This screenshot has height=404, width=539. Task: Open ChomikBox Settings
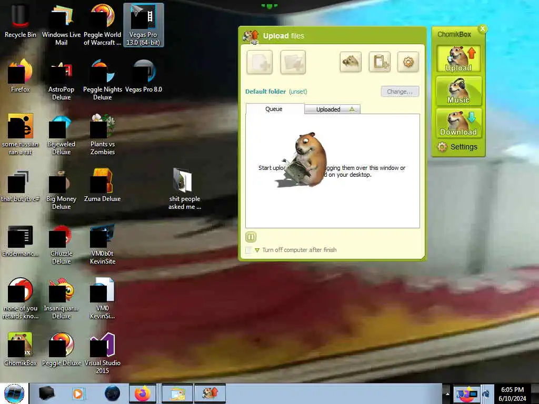click(x=457, y=147)
